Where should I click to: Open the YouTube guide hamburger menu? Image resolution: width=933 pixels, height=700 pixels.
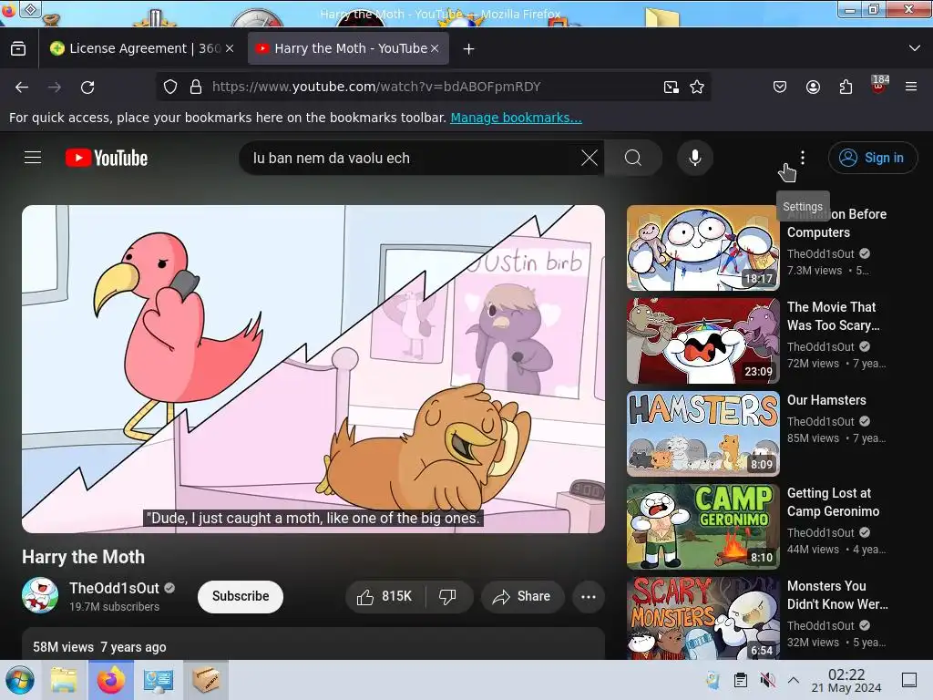point(33,158)
